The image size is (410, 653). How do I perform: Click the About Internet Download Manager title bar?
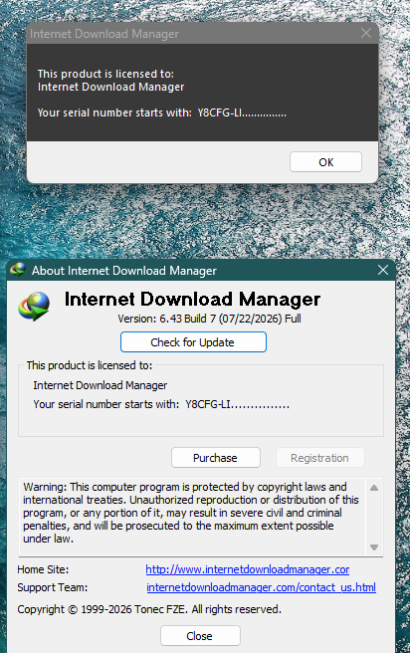coord(201,271)
